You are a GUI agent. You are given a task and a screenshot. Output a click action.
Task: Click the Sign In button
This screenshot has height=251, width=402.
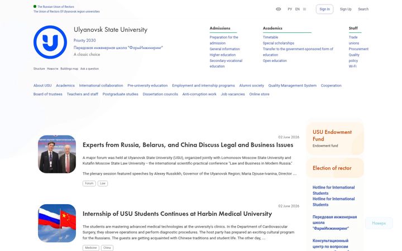coord(324,9)
